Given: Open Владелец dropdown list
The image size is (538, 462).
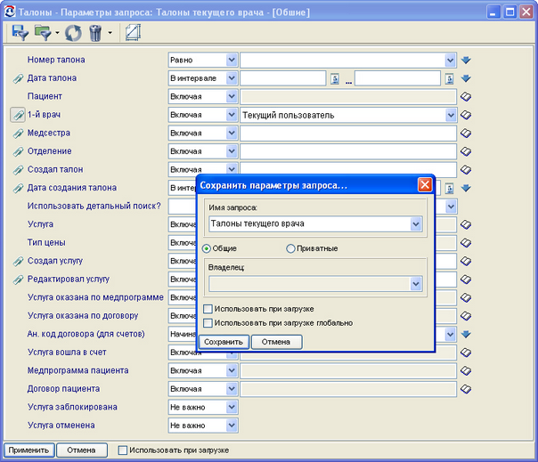Looking at the screenshot, I should (x=416, y=284).
